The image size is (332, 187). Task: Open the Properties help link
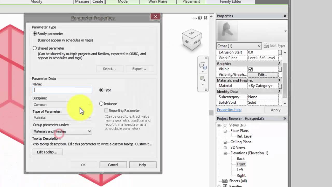click(229, 110)
